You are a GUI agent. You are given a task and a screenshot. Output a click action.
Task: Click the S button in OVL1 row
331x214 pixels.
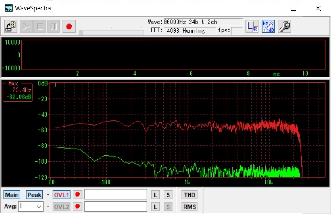(x=168, y=195)
